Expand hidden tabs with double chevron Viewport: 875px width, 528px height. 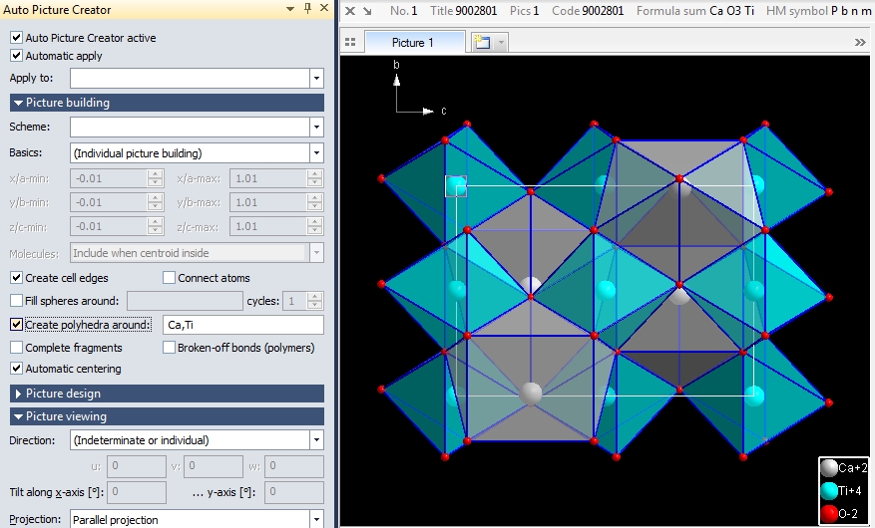coord(860,43)
